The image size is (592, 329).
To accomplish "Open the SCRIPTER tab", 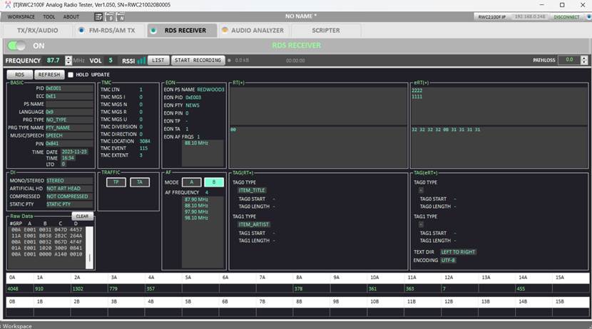I will pos(325,31).
